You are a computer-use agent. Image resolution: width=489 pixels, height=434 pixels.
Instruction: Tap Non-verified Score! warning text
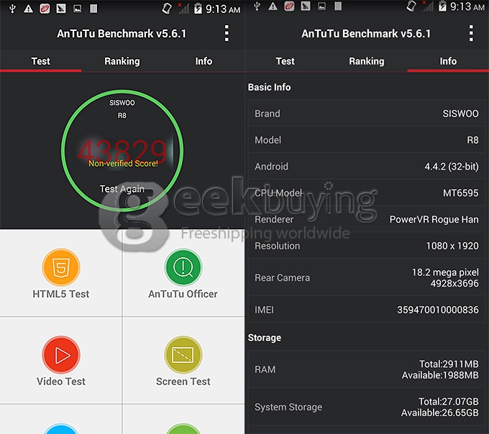pos(123,163)
